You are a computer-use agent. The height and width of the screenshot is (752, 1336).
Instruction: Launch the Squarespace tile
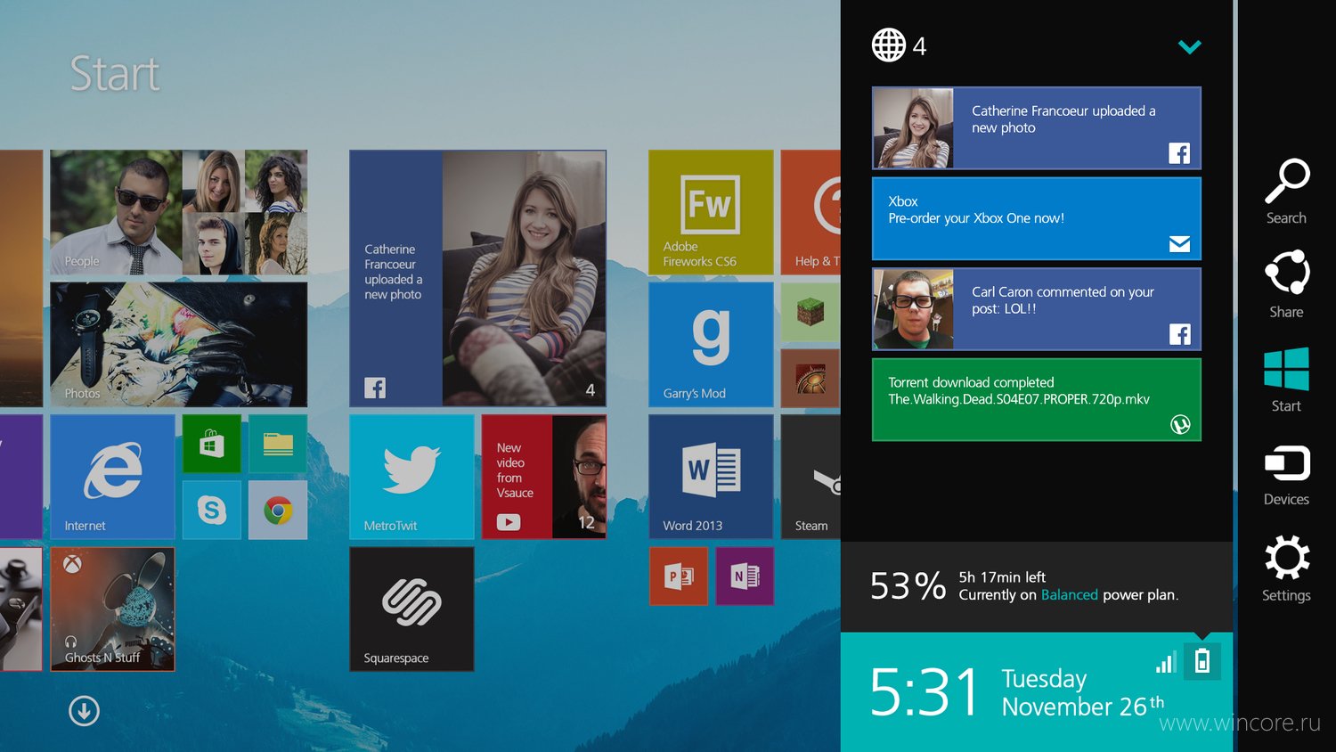(x=411, y=609)
